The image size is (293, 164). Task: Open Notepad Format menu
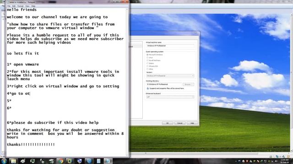coord(20,6)
